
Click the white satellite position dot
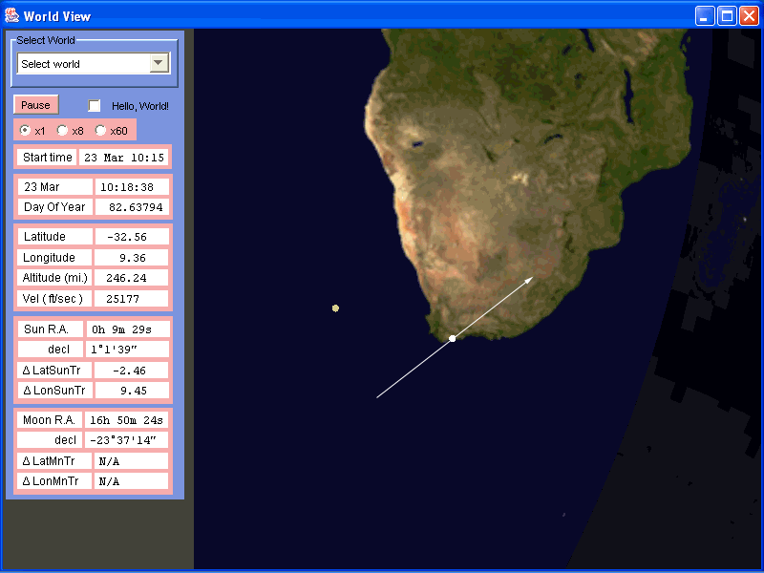452,338
